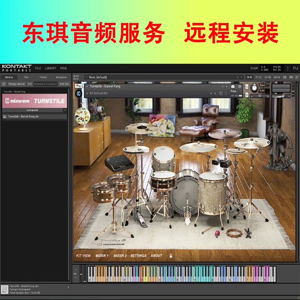Screen dimensions: 300x300
Task: Click keyboard octave shift down arrow
Action: (x=76, y=277)
